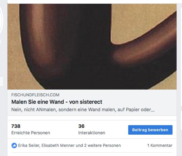This screenshot has height=156, width=182.
Task: Click the blue thumbs-up like reaction icon
Action: [x=14, y=145]
